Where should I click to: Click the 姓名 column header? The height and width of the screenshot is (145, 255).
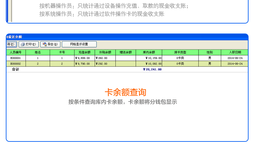pyautogui.click(x=38, y=52)
